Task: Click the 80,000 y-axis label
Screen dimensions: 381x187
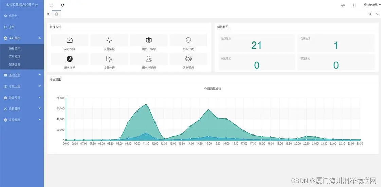Action: tap(60, 98)
